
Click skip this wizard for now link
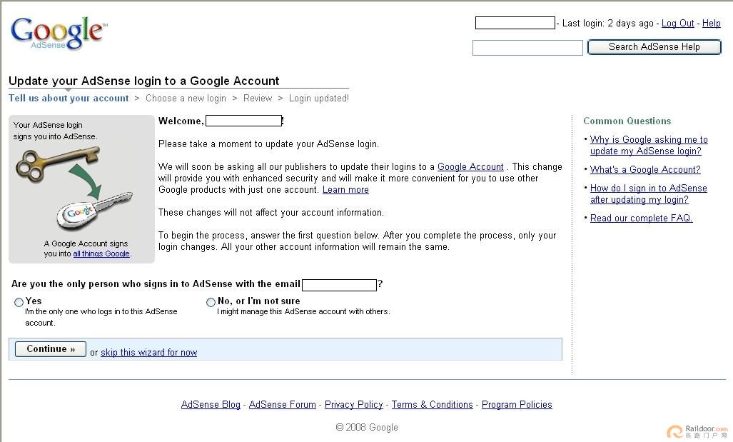pyautogui.click(x=148, y=352)
